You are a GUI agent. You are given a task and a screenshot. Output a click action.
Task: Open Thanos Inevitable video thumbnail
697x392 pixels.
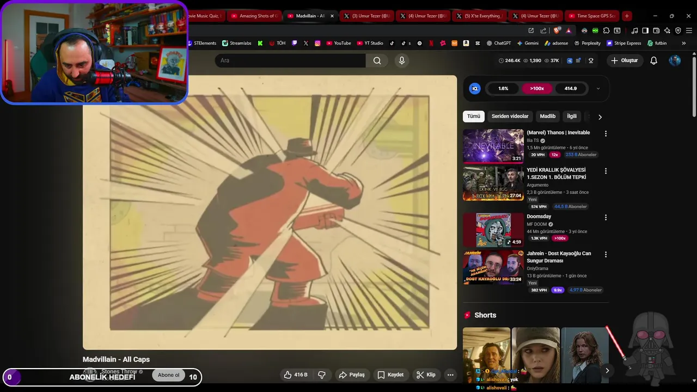point(493,146)
